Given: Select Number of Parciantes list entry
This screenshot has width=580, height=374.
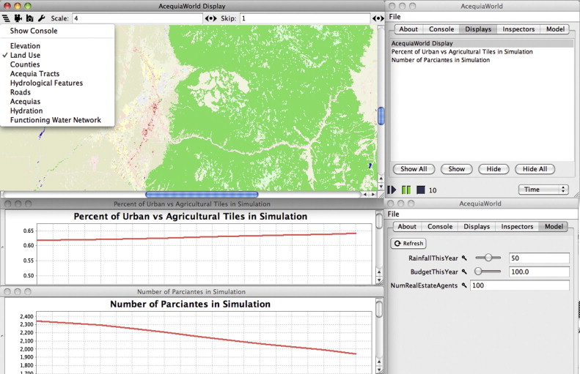Looking at the screenshot, I should 482,60.
